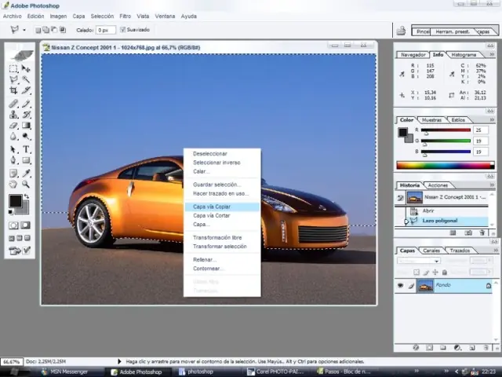Screen dimensions: 502x377
Task: Add adjustment layer icon in Capas panel
Action: 457,347
